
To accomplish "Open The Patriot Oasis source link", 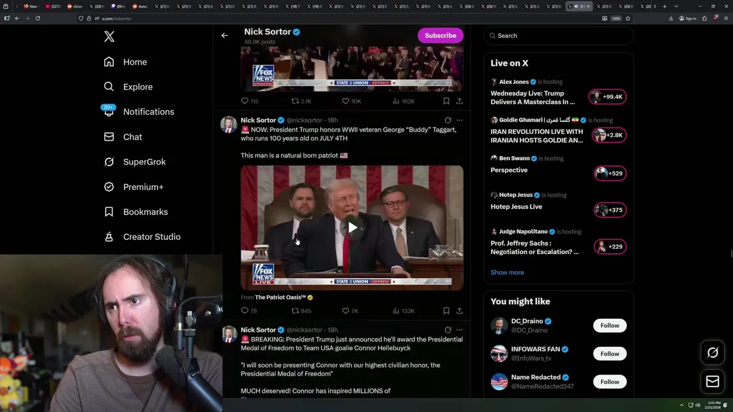I will pyautogui.click(x=284, y=298).
